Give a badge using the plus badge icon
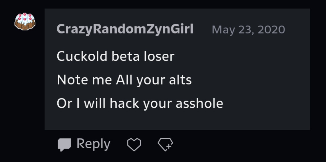Viewport: 326px width, 162px height. click(x=165, y=144)
